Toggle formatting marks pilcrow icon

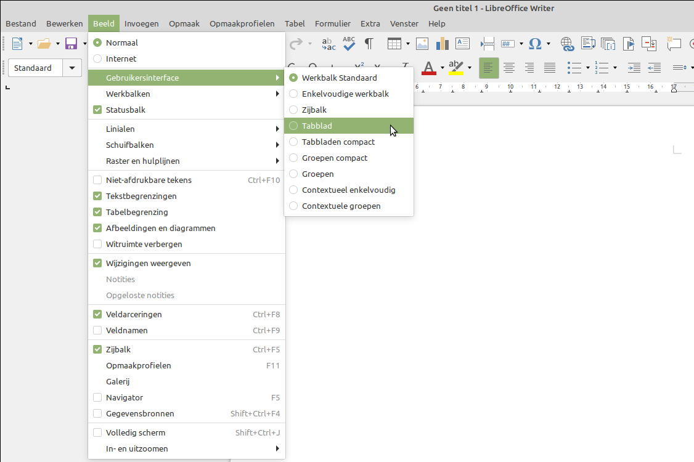pos(369,44)
